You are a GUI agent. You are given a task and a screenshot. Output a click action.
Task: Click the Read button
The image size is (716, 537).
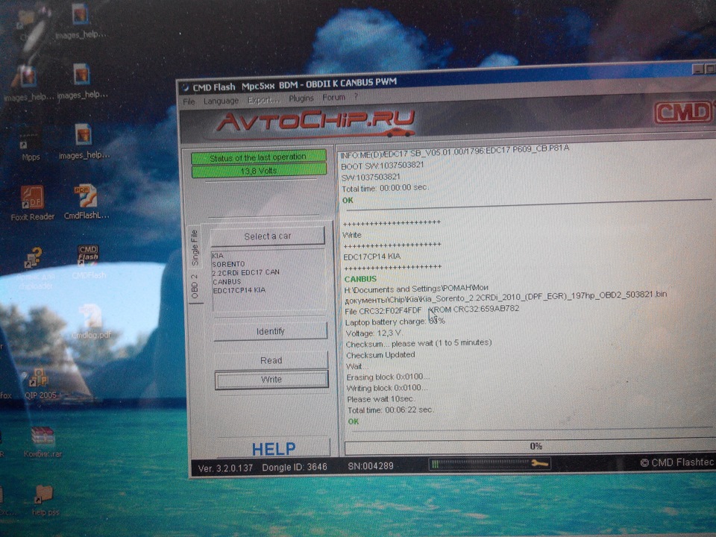[271, 360]
